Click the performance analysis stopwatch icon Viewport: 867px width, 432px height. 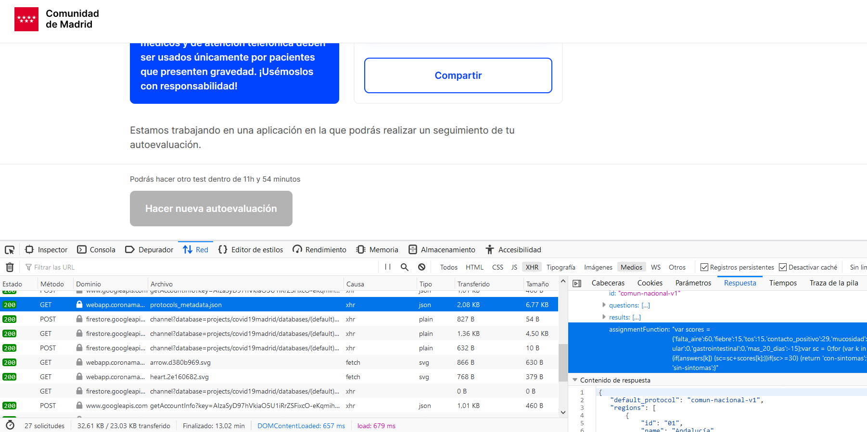point(10,425)
